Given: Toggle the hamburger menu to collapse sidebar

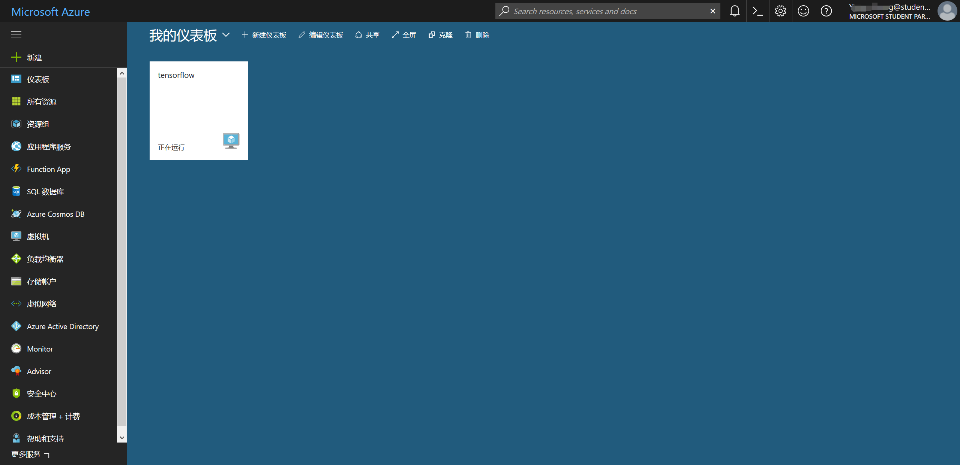Looking at the screenshot, I should (x=16, y=34).
